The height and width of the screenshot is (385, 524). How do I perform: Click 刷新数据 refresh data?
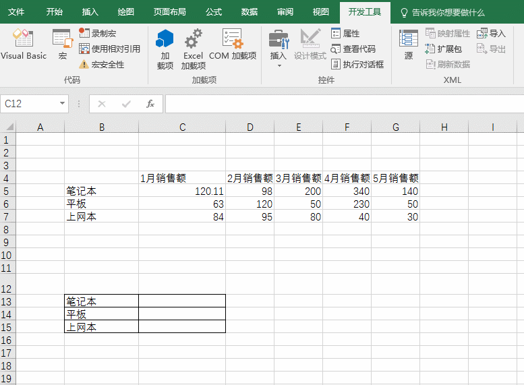(448, 64)
